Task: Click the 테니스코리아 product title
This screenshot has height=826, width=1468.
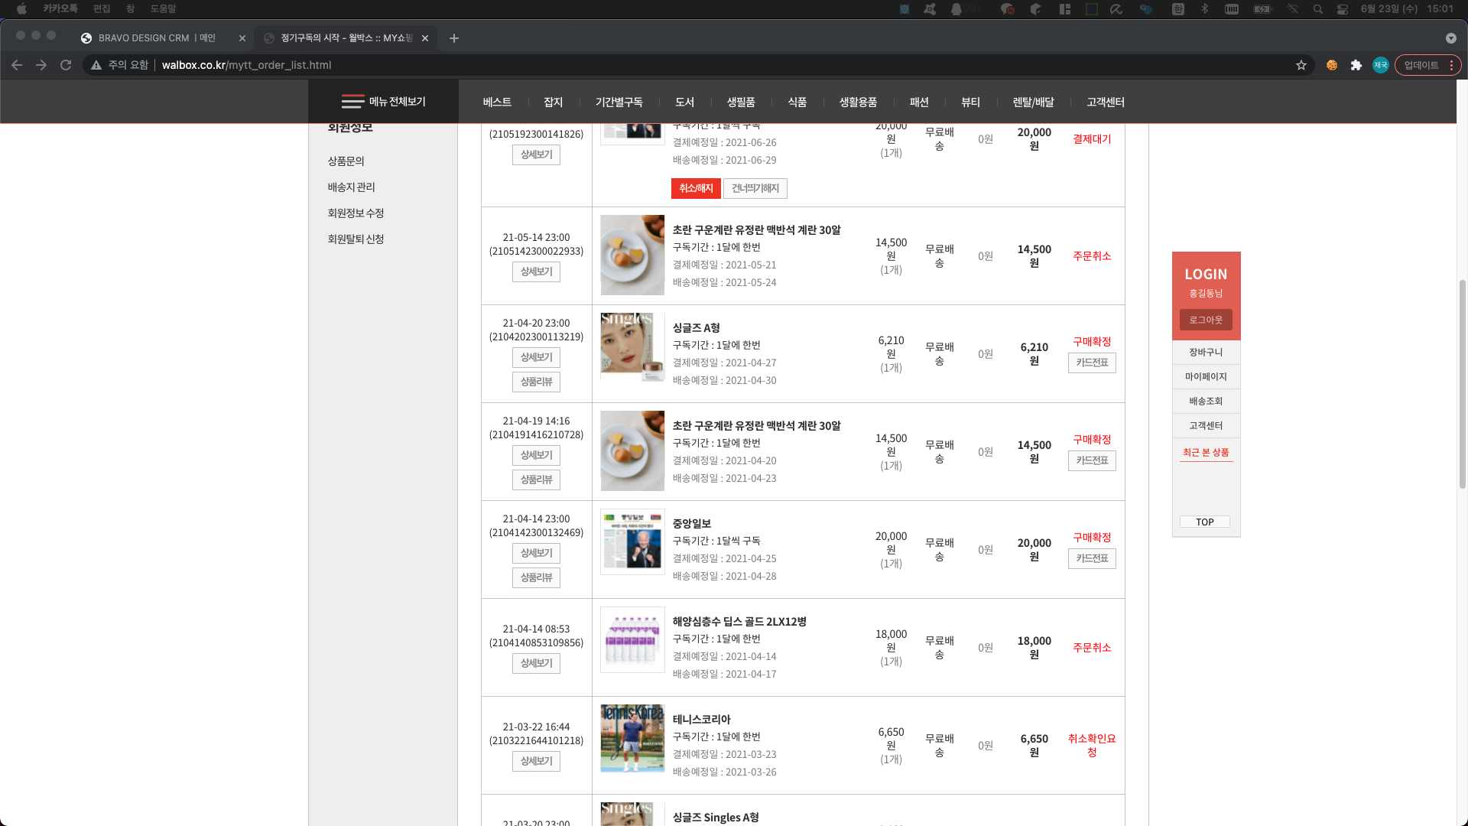Action: (x=701, y=720)
